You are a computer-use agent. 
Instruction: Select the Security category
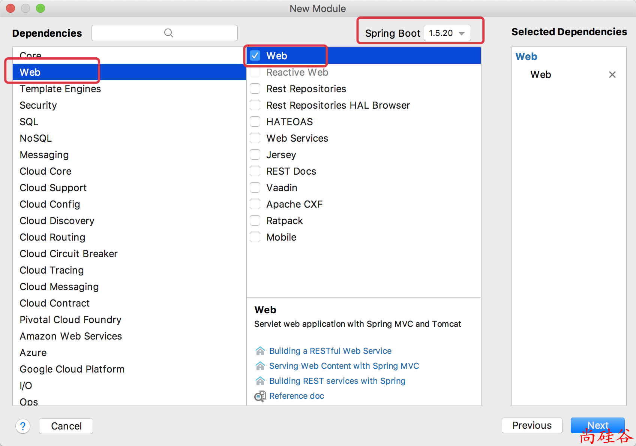click(129, 105)
